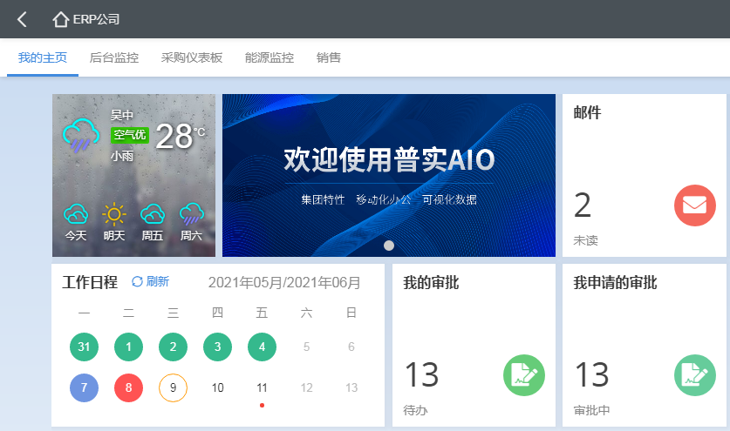Click the welcome banner 欢迎使用普实AIO

coord(388,160)
